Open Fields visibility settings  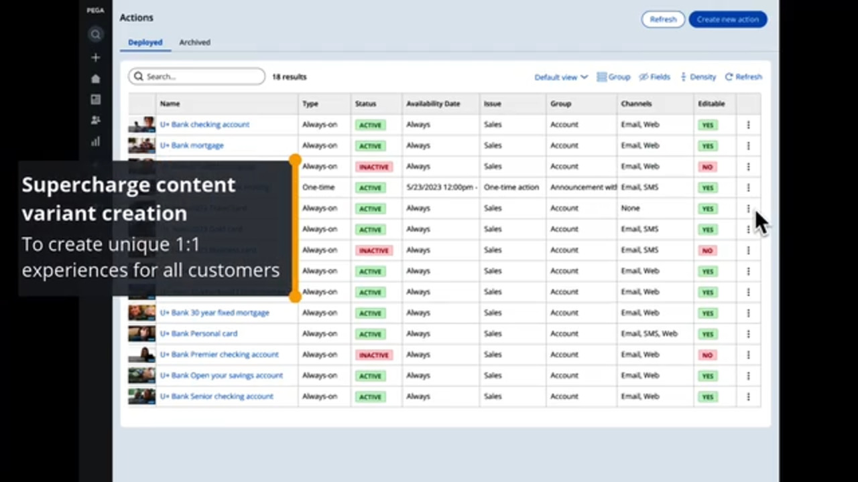tap(654, 77)
